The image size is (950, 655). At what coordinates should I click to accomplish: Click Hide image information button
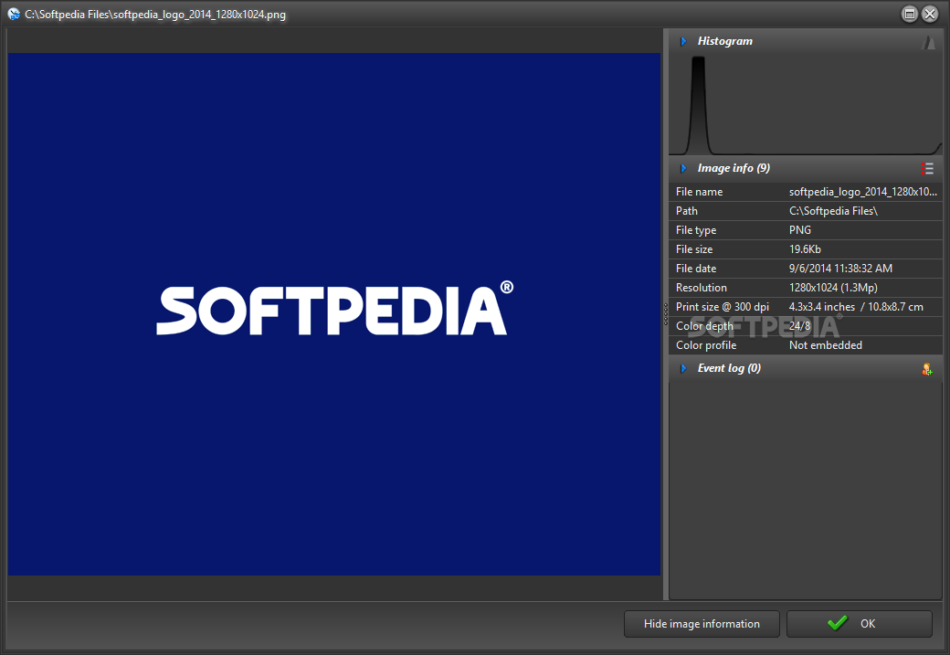click(x=702, y=624)
